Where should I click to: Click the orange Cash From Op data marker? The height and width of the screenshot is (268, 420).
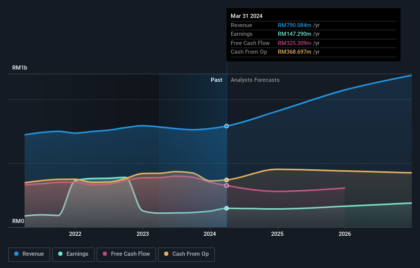(x=227, y=180)
